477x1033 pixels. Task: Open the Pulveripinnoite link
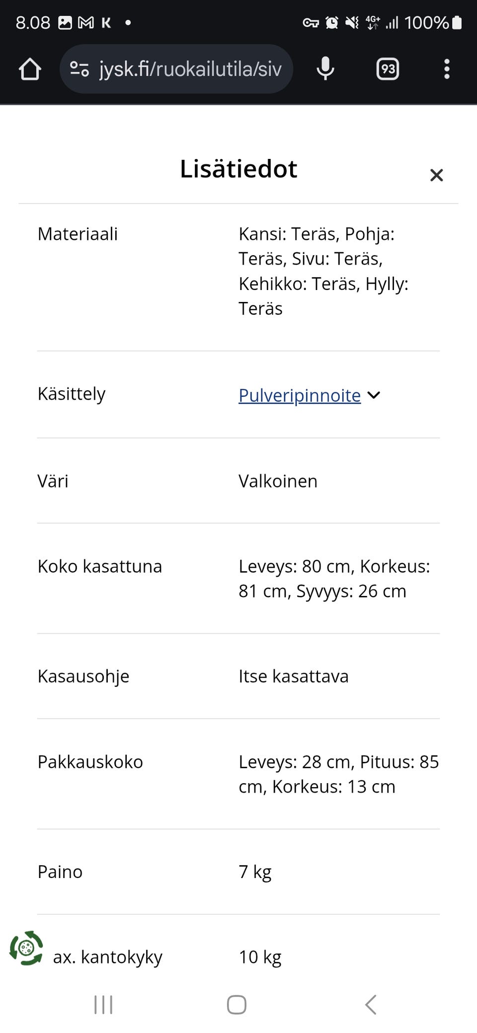pyautogui.click(x=299, y=395)
